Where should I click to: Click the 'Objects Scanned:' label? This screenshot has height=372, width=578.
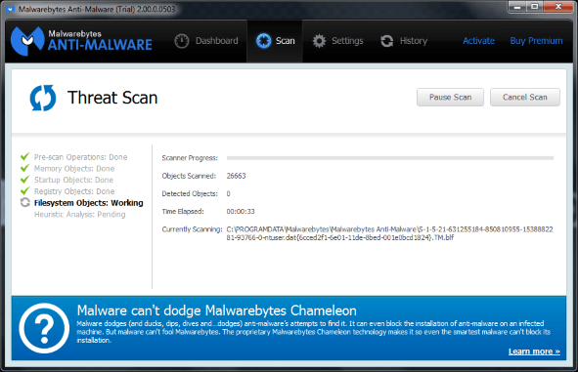tap(189, 176)
